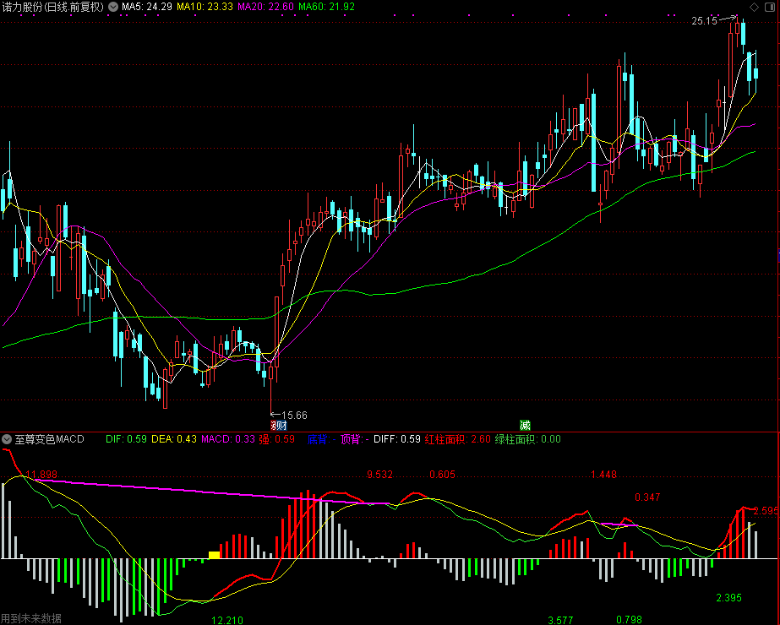Click the DIF: 0.59 value
The height and width of the screenshot is (625, 780).
click(x=127, y=439)
